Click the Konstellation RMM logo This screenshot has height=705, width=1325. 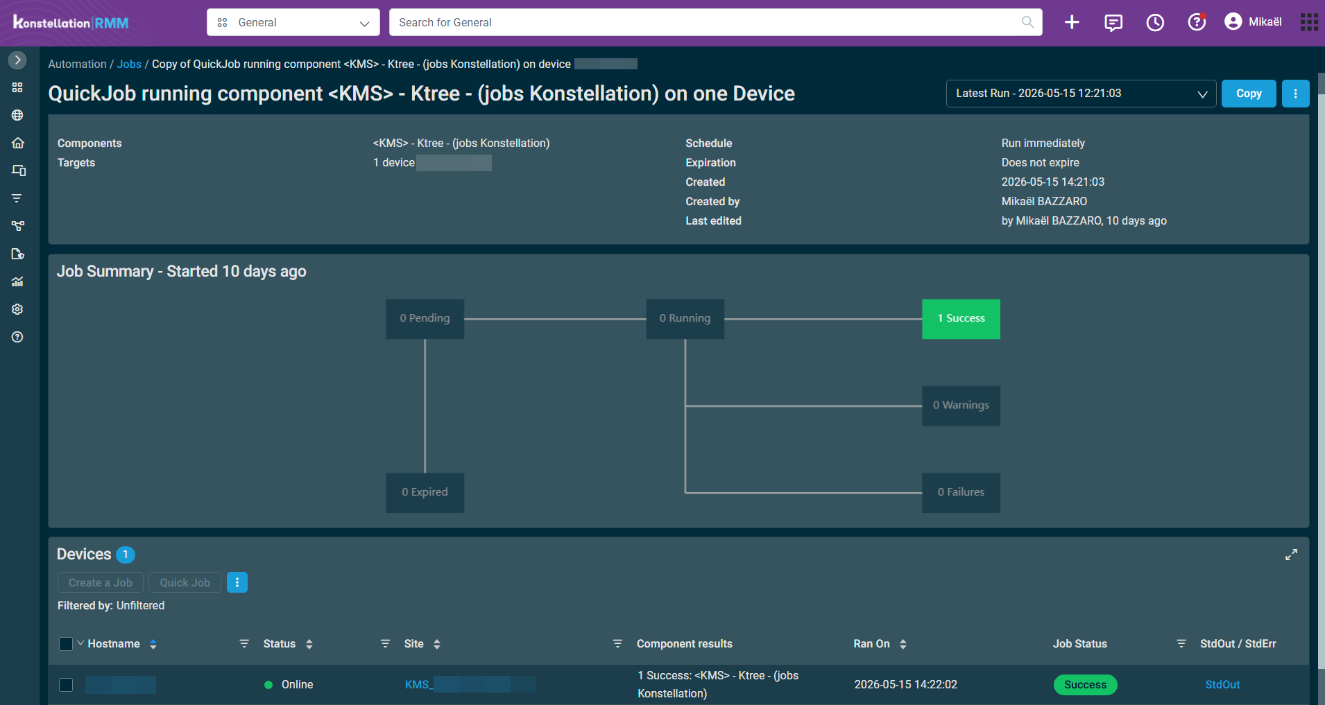pos(71,22)
